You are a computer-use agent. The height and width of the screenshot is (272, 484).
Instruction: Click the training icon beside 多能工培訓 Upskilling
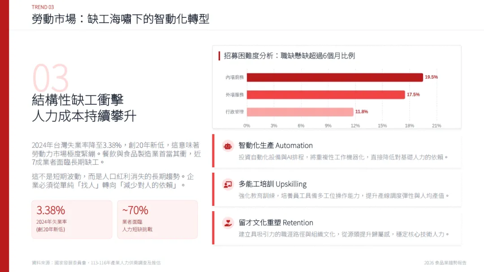(x=228, y=184)
